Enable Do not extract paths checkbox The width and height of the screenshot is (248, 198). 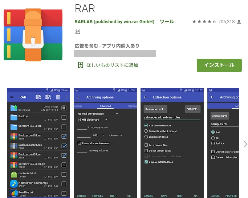(x=146, y=151)
